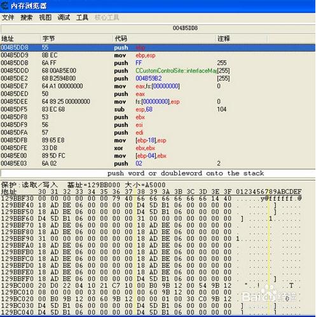Click hex dump row 129BBFF0
316x317 pixels.
click(x=151, y=279)
